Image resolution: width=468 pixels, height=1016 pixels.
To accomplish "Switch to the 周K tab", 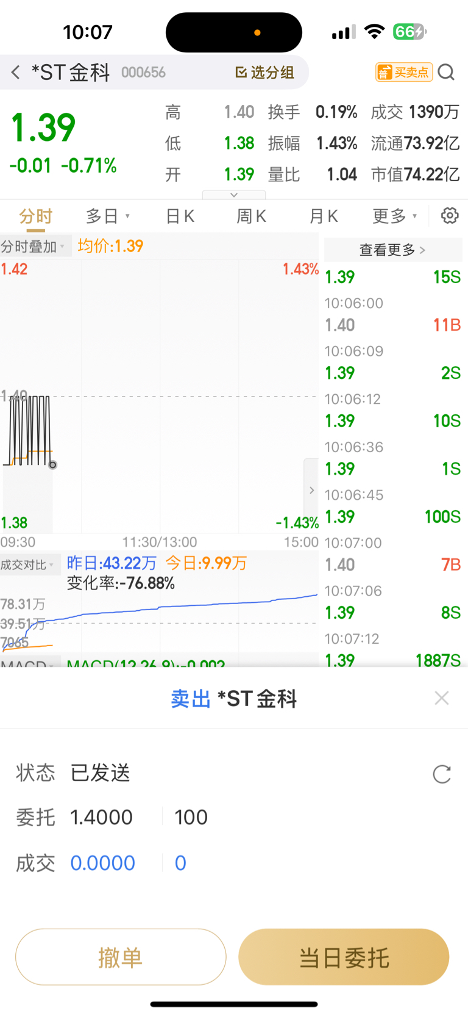I will [x=251, y=216].
